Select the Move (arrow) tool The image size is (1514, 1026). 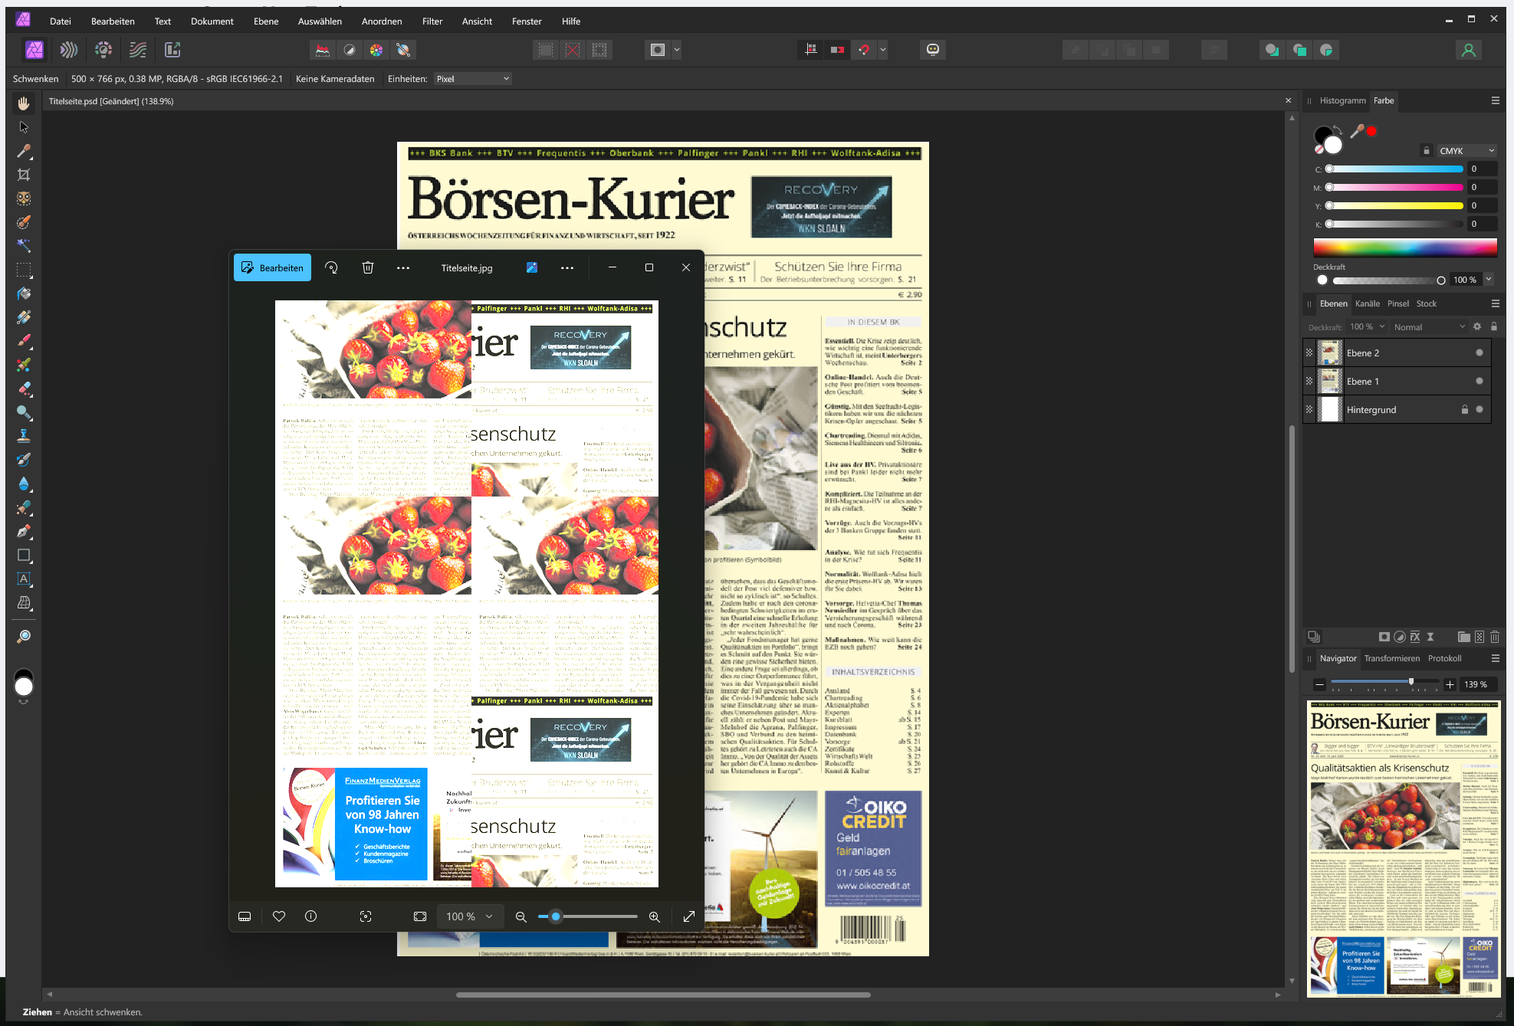coord(24,127)
